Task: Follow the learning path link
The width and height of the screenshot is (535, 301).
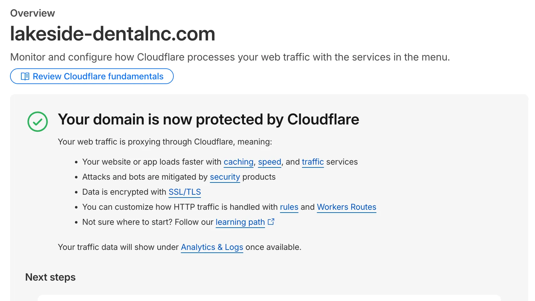Action: pyautogui.click(x=240, y=222)
